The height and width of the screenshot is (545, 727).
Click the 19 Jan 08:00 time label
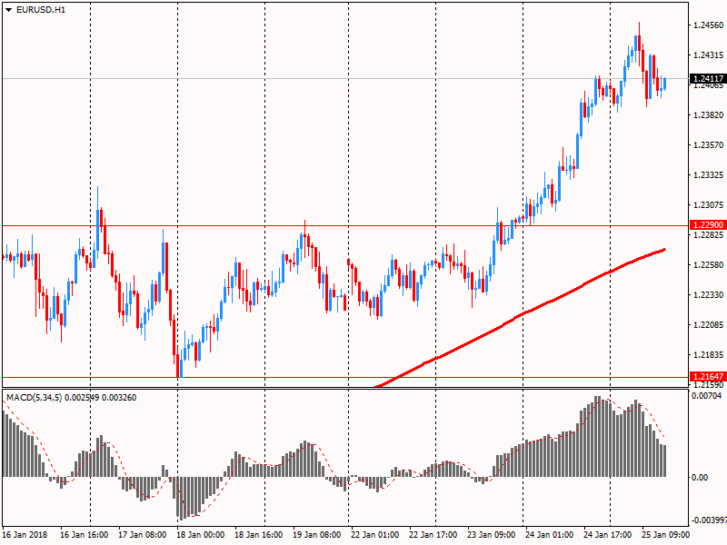[317, 534]
